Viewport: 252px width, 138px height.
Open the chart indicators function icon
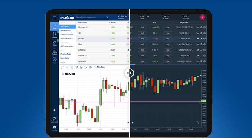point(86,67)
